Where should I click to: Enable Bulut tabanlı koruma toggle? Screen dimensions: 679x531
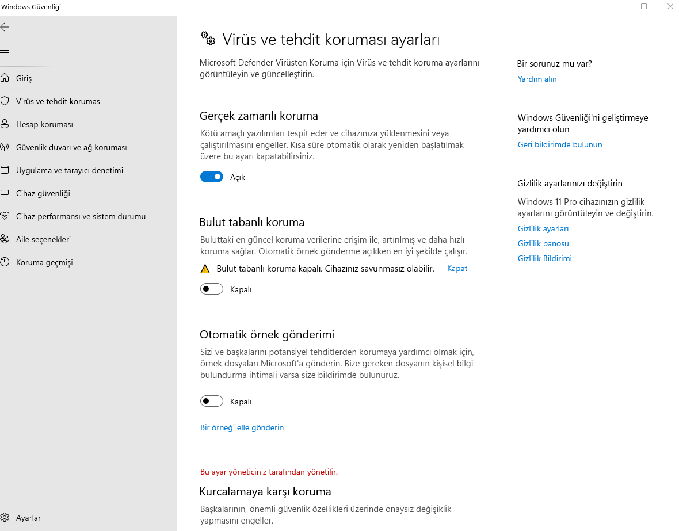tap(212, 289)
